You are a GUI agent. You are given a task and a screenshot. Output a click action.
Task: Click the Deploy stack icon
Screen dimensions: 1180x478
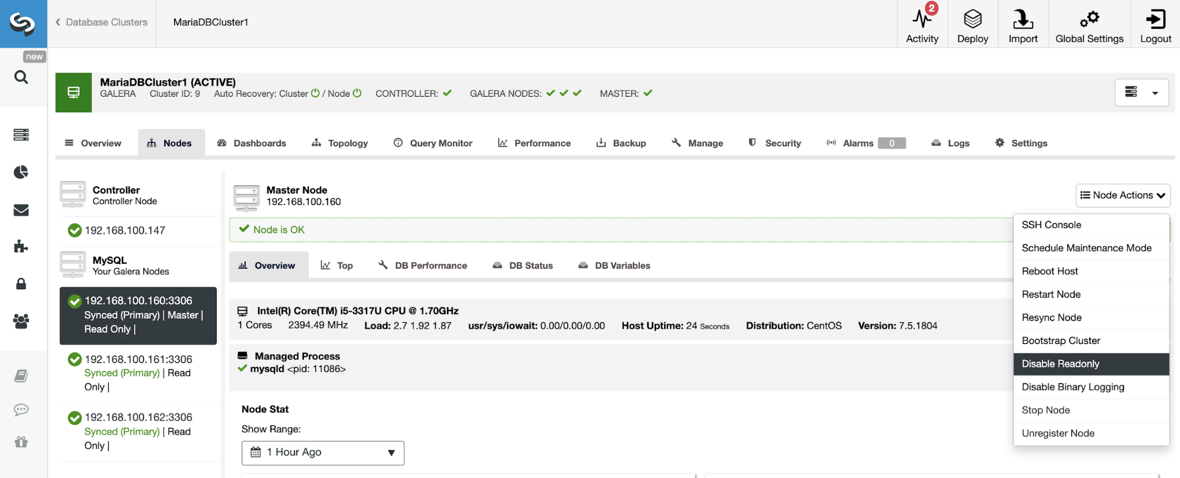tap(973, 19)
